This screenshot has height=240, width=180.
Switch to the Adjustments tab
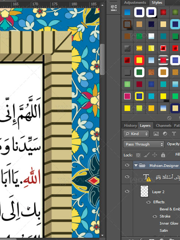pos(135,3)
